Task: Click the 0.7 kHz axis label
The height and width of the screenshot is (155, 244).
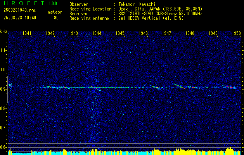Action: pyautogui.click(x=3, y=128)
